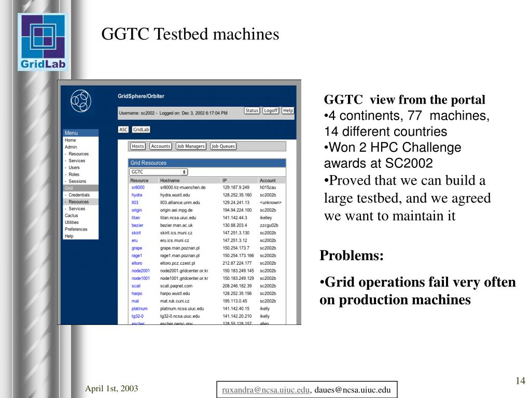Screen dimensions: 531x398
Task: Open the platinum resource link
Action: point(139,309)
